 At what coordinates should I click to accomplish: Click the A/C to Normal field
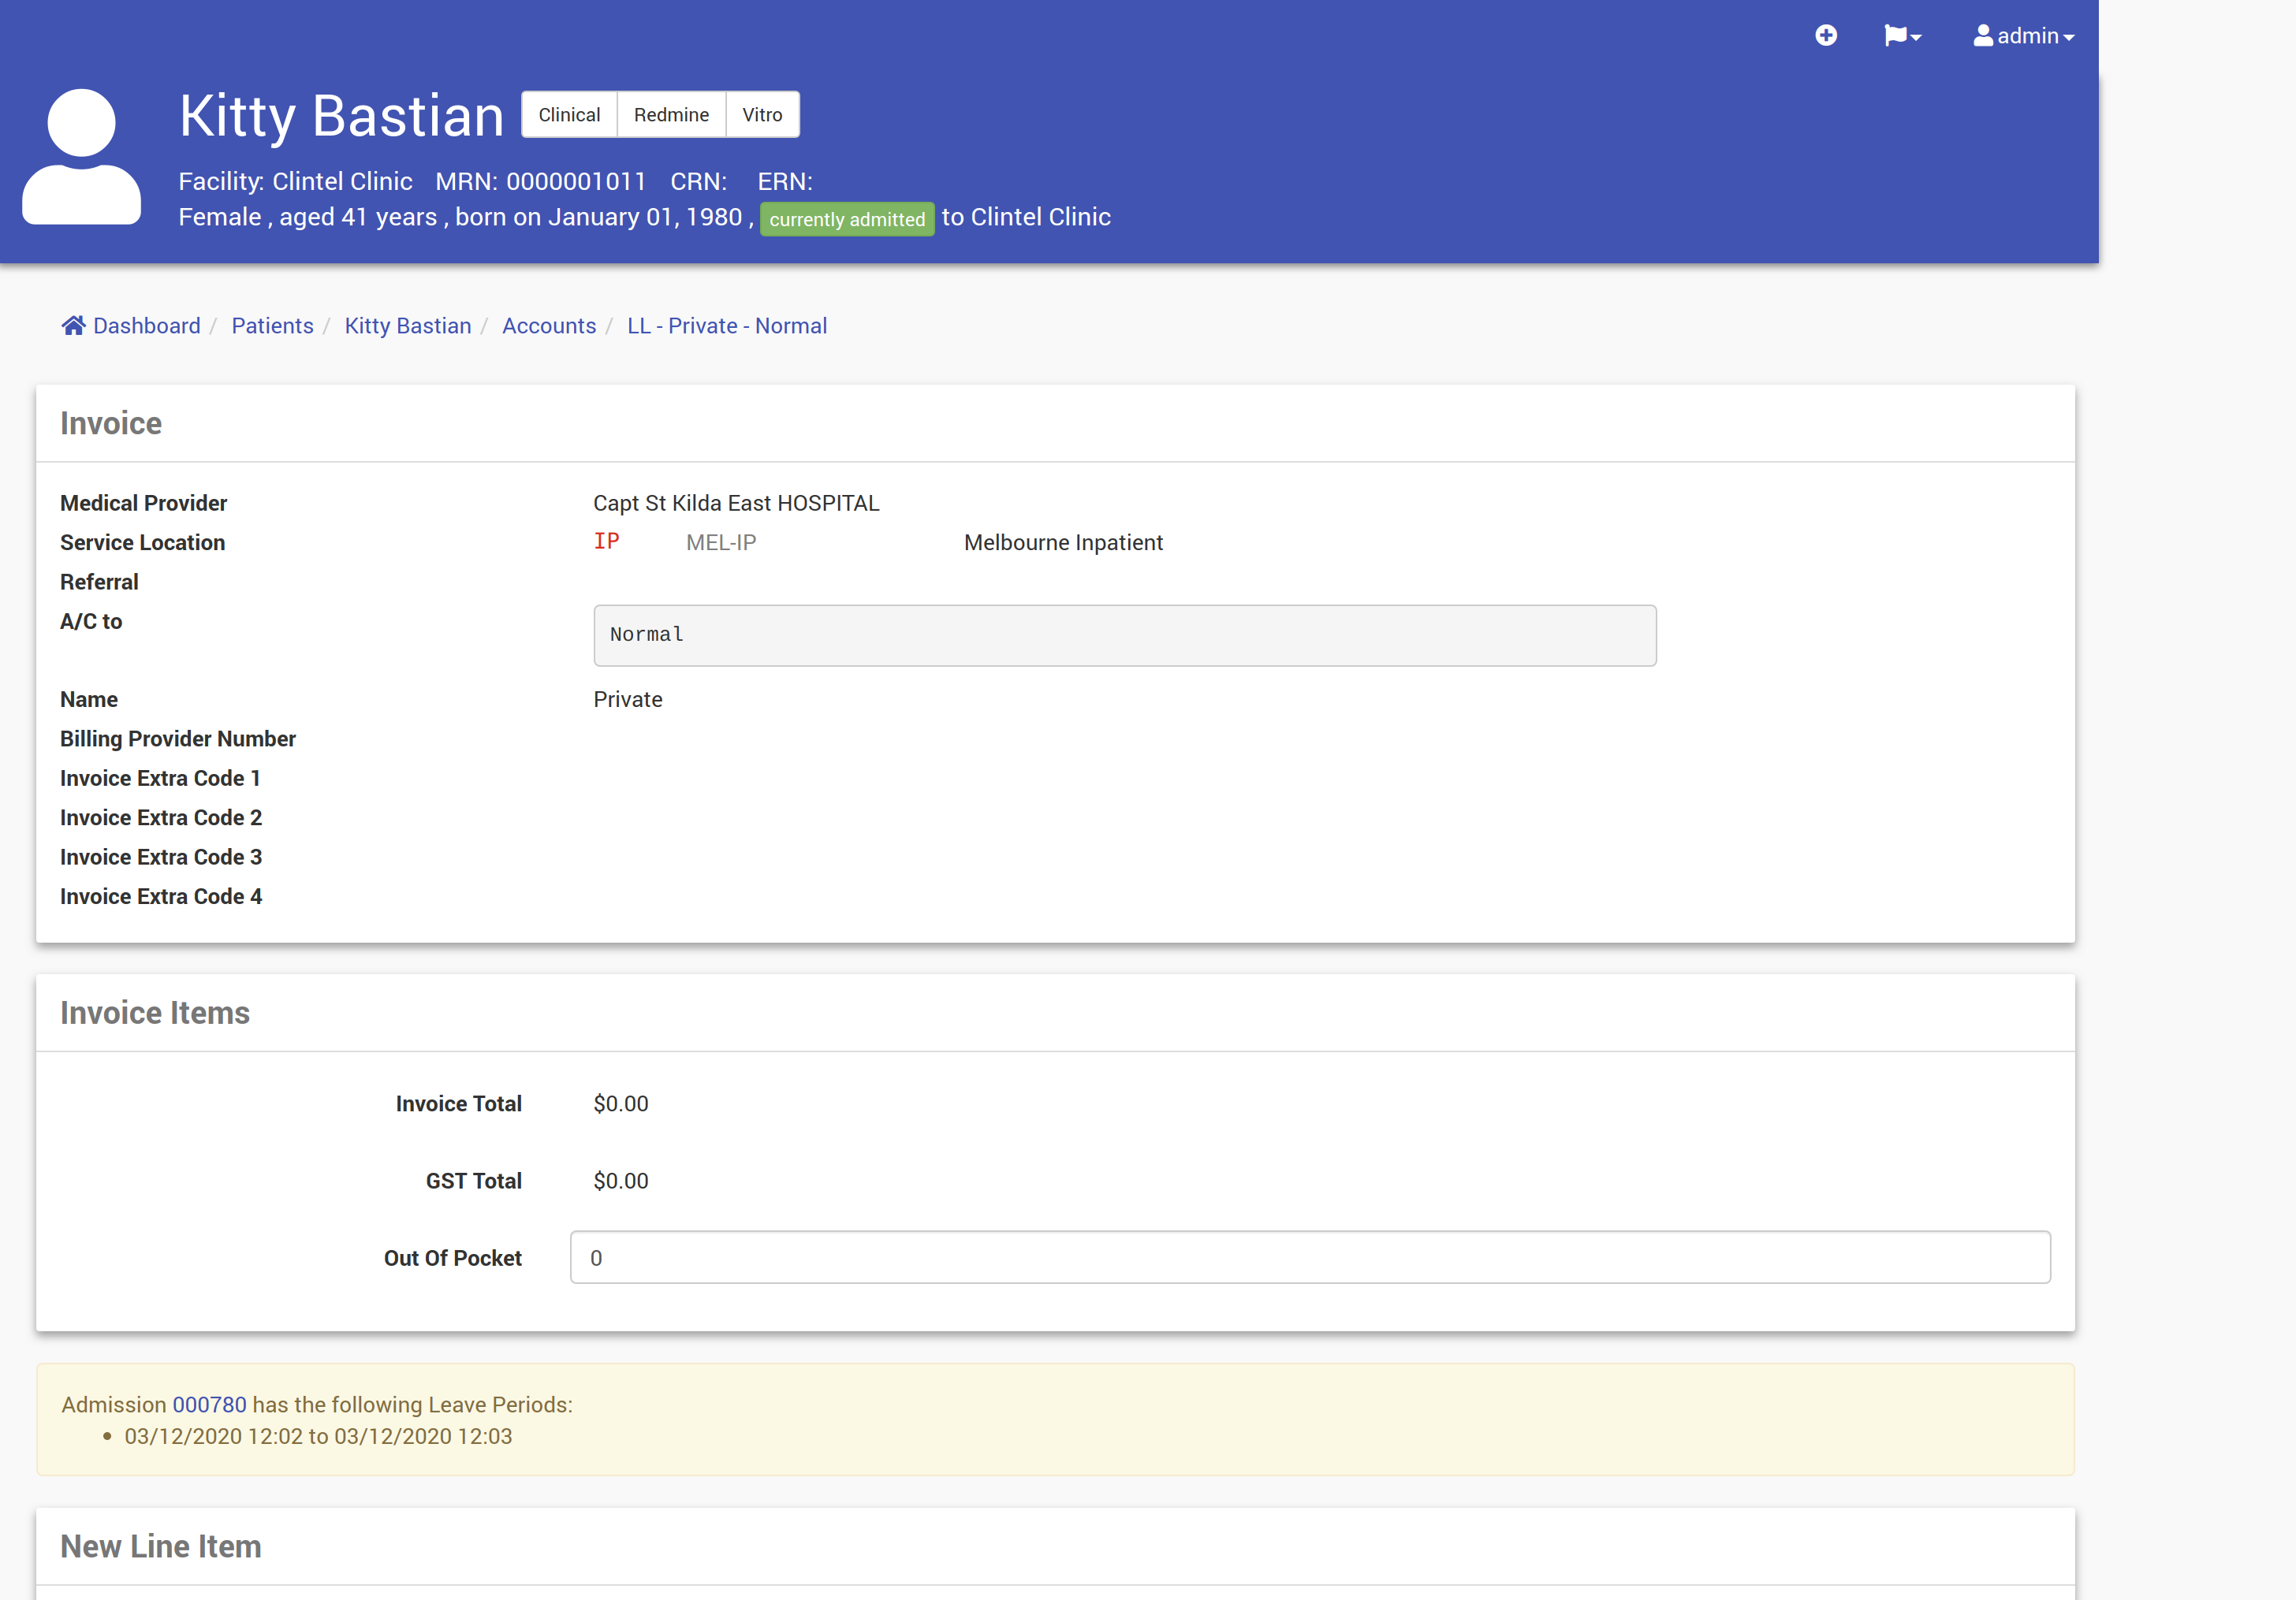pos(1124,634)
